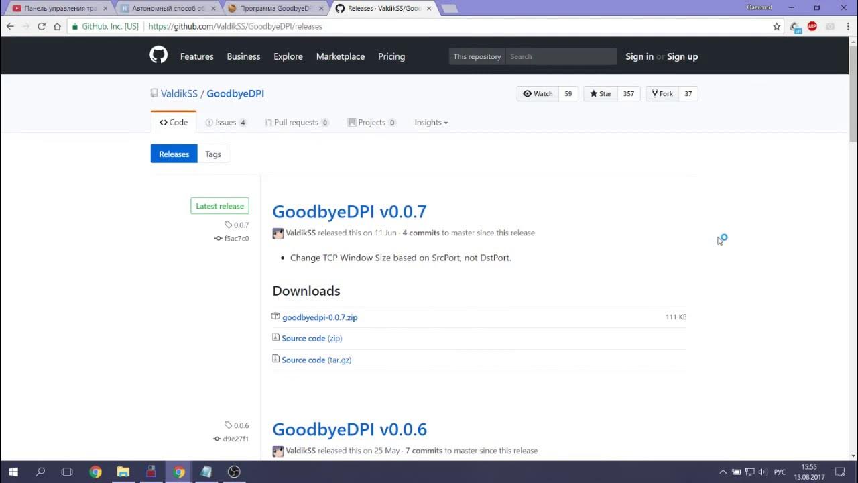Open OBS Studio from the taskbar
Screen dimensions: 858x483
234,472
